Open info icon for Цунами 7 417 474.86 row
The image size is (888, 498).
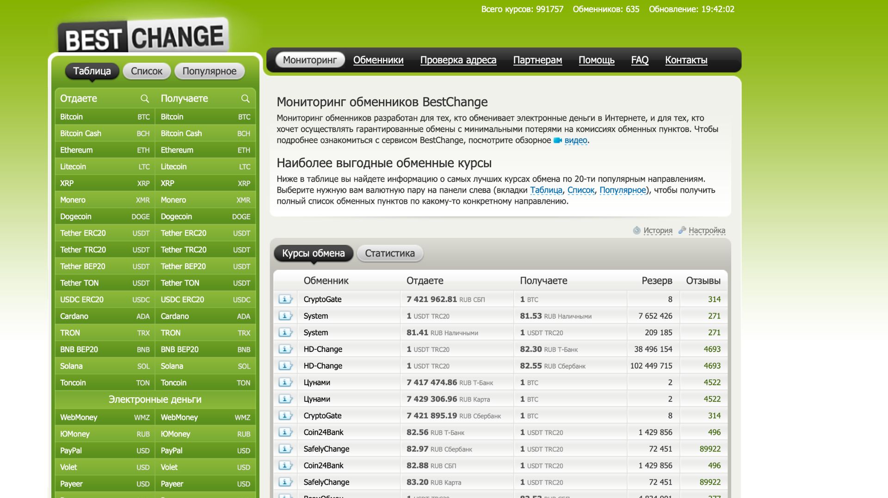point(285,383)
